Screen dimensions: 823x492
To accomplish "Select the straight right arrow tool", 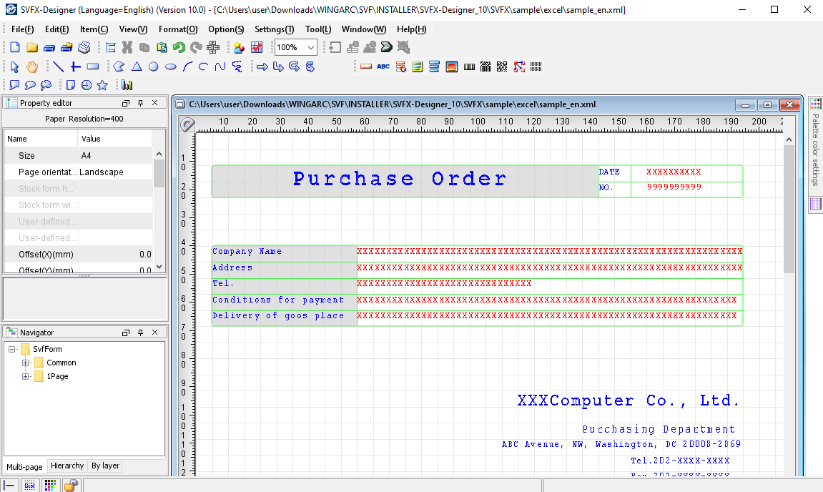I will [262, 67].
